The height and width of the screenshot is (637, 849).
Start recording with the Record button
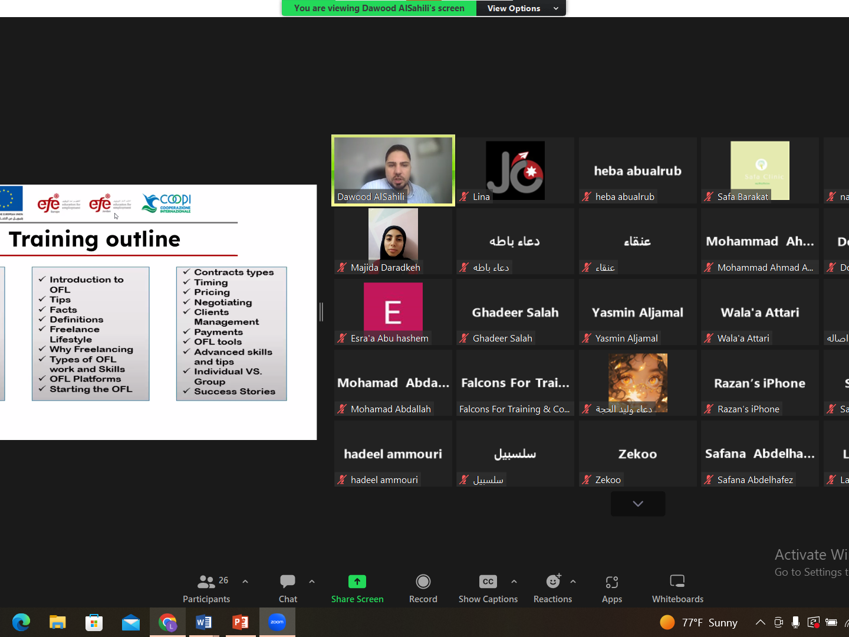423,582
